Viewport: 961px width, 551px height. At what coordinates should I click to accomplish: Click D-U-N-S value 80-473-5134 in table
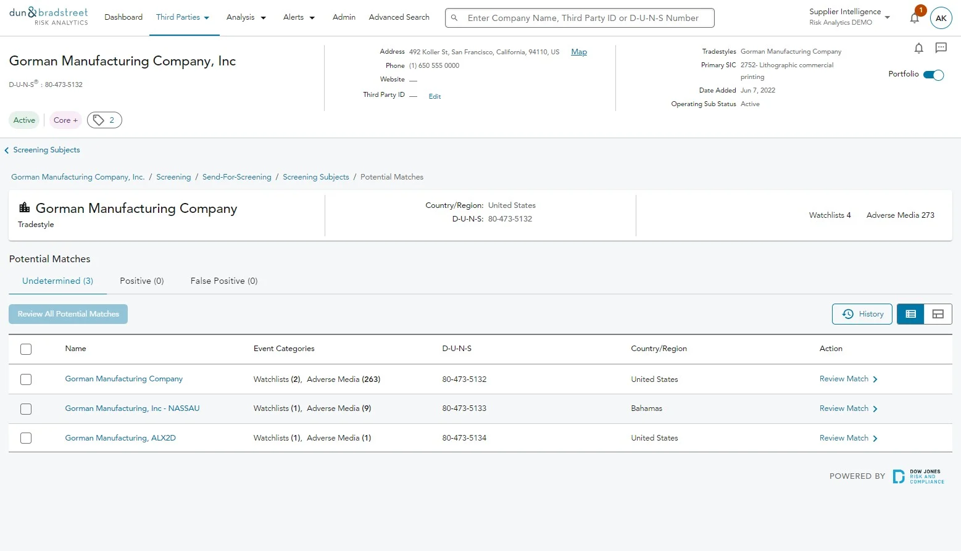click(464, 438)
